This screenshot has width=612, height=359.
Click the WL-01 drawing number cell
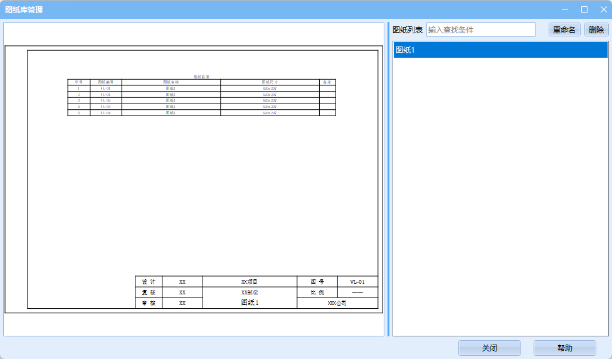pos(357,282)
